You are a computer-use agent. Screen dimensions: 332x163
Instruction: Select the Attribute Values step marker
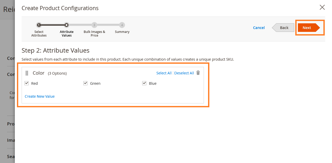point(66,25)
